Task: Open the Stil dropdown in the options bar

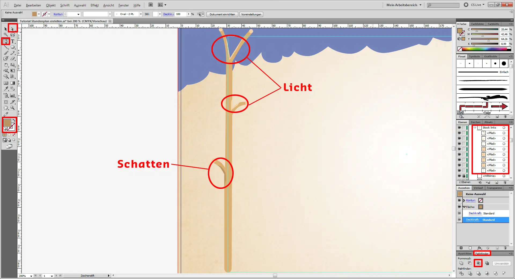Action: (x=160, y=14)
